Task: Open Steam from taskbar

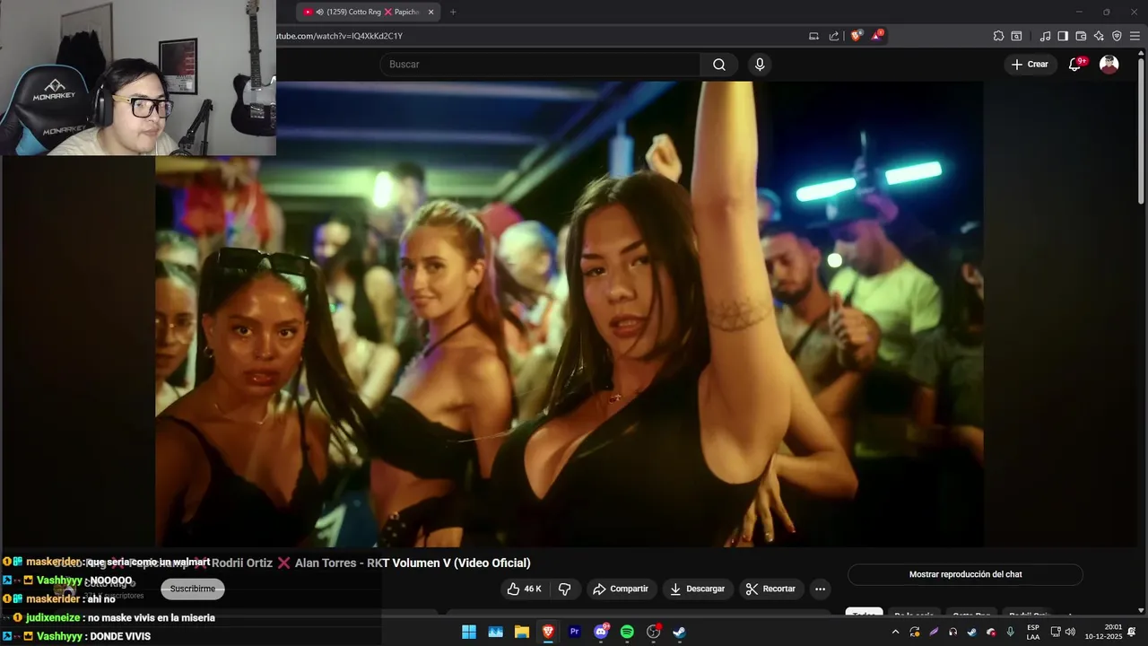Action: [680, 632]
